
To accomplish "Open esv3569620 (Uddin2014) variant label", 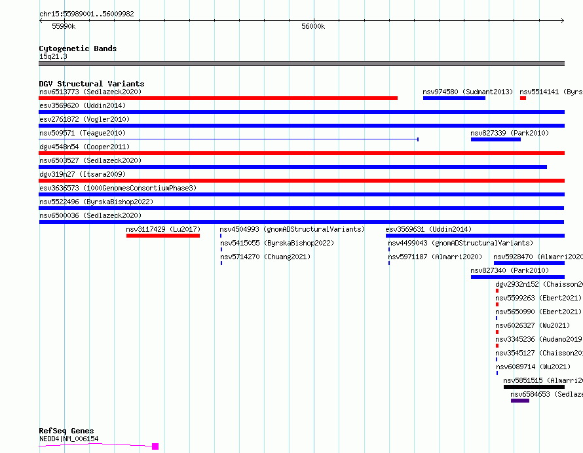I will (83, 105).
